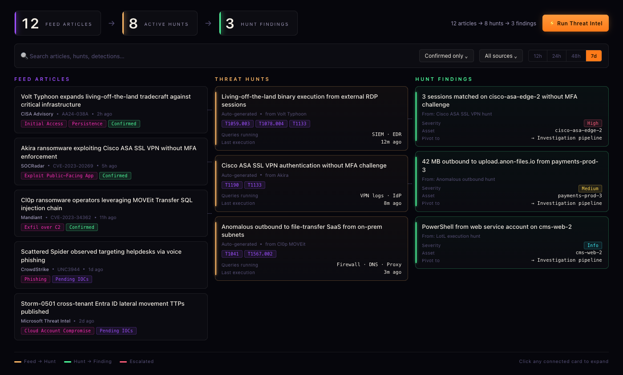Image resolution: width=623 pixels, height=375 pixels.
Task: Open the Confirmed only dropdown
Action: tap(446, 56)
